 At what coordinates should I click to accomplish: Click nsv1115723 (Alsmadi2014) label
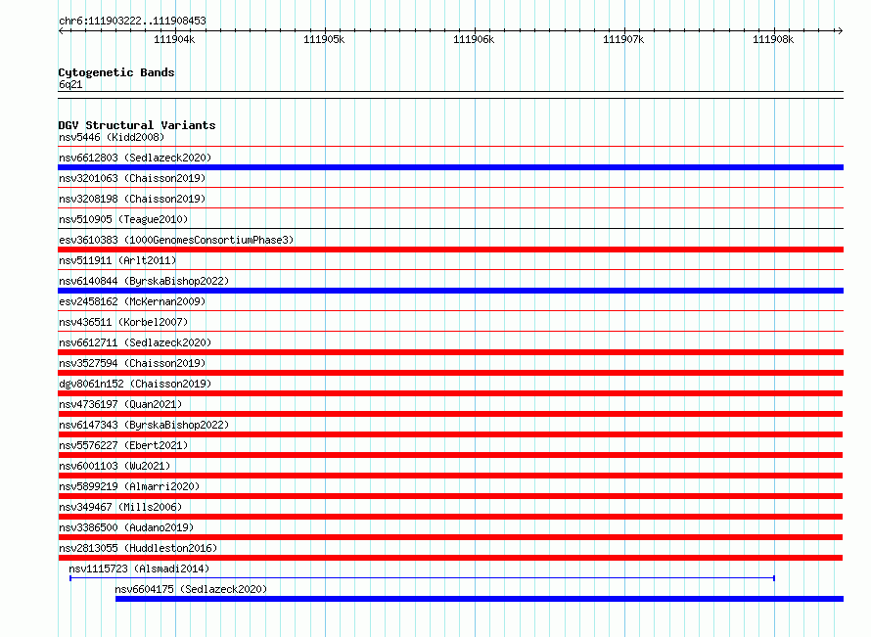pyautogui.click(x=139, y=569)
